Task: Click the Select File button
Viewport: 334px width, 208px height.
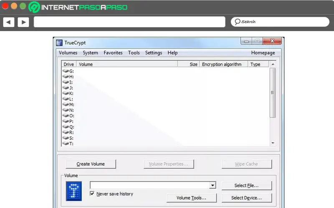Action: tap(247, 186)
